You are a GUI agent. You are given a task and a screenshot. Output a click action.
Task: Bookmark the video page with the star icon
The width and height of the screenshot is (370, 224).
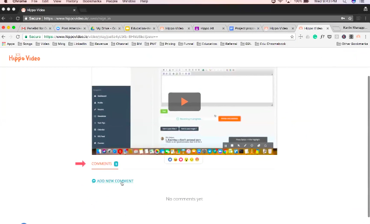[x=292, y=37]
